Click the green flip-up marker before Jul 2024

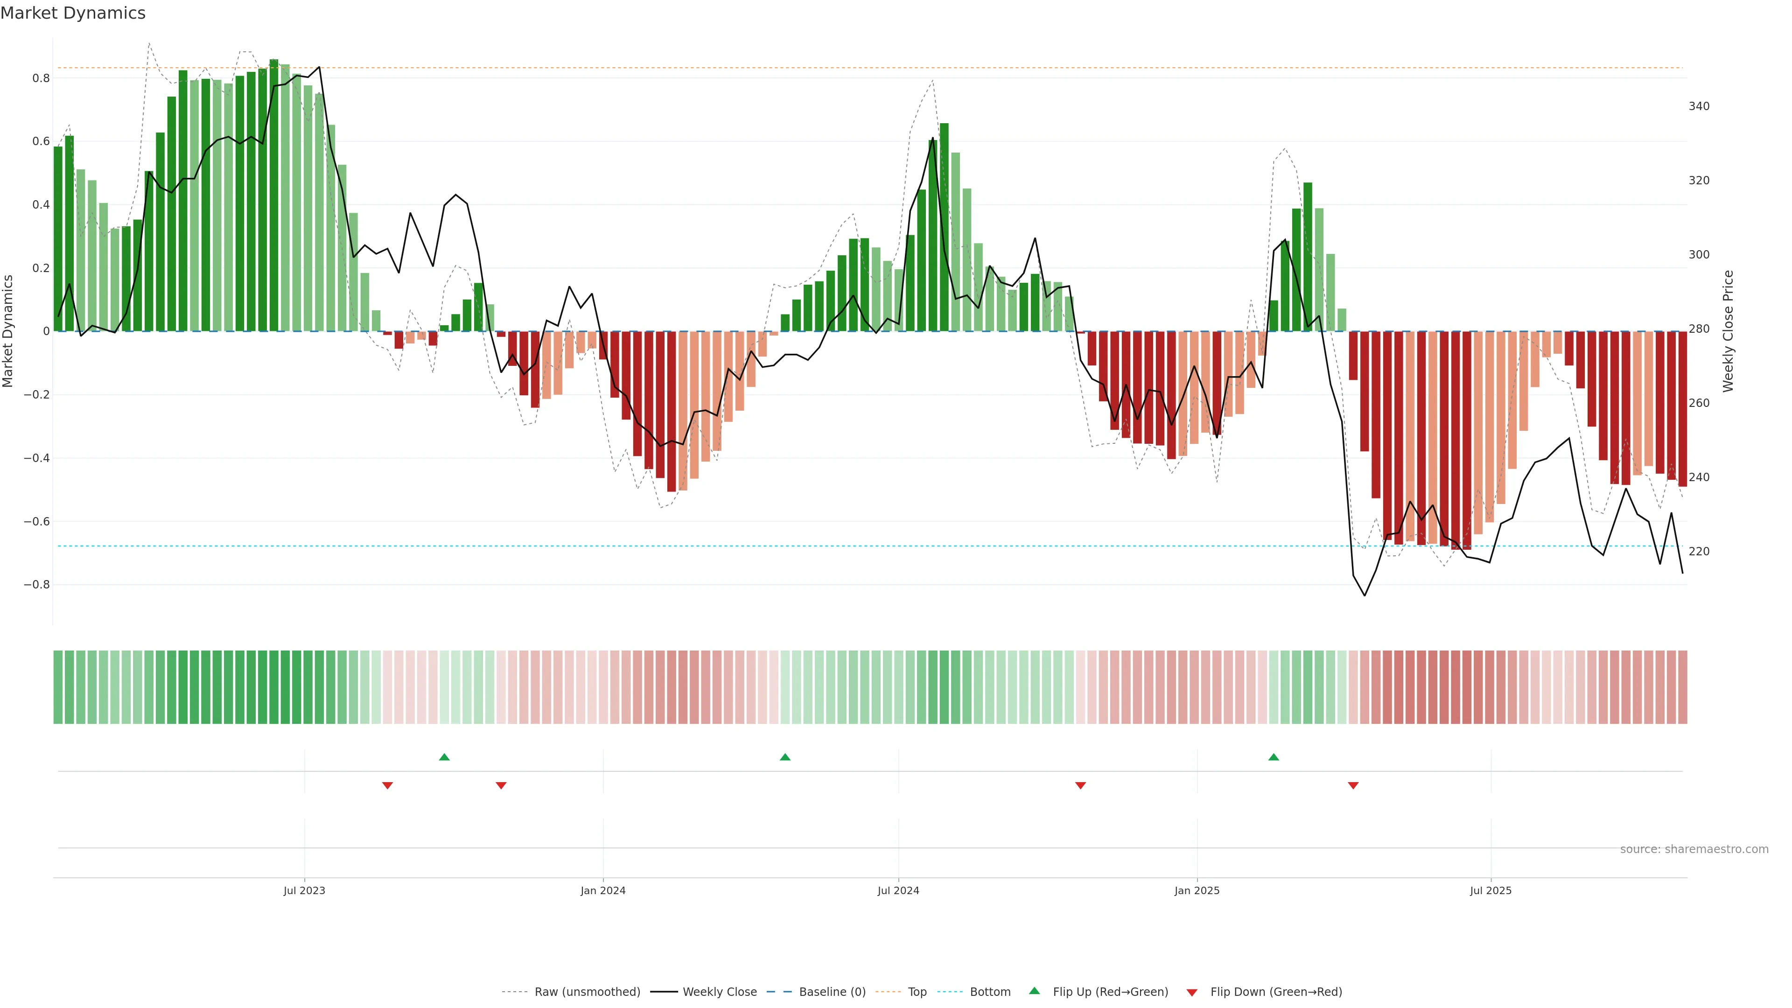[x=785, y=757]
